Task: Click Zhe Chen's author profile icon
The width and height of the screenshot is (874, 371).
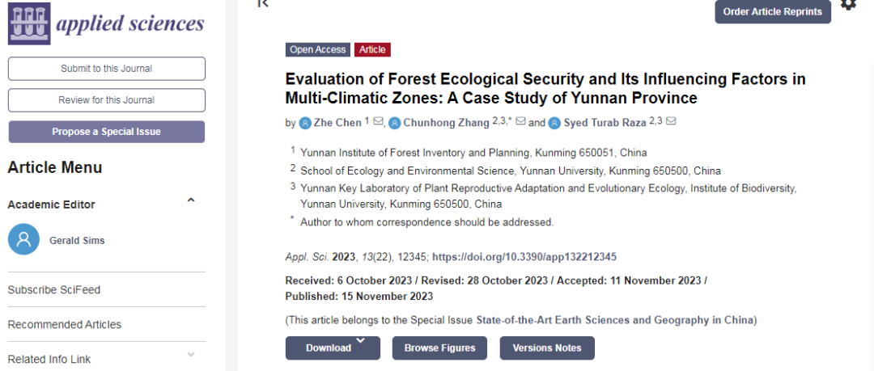Action: point(305,123)
